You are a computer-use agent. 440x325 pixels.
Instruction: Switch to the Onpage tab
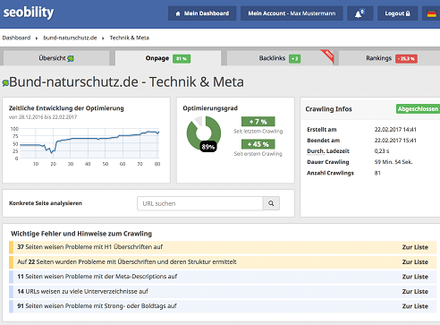click(x=168, y=58)
